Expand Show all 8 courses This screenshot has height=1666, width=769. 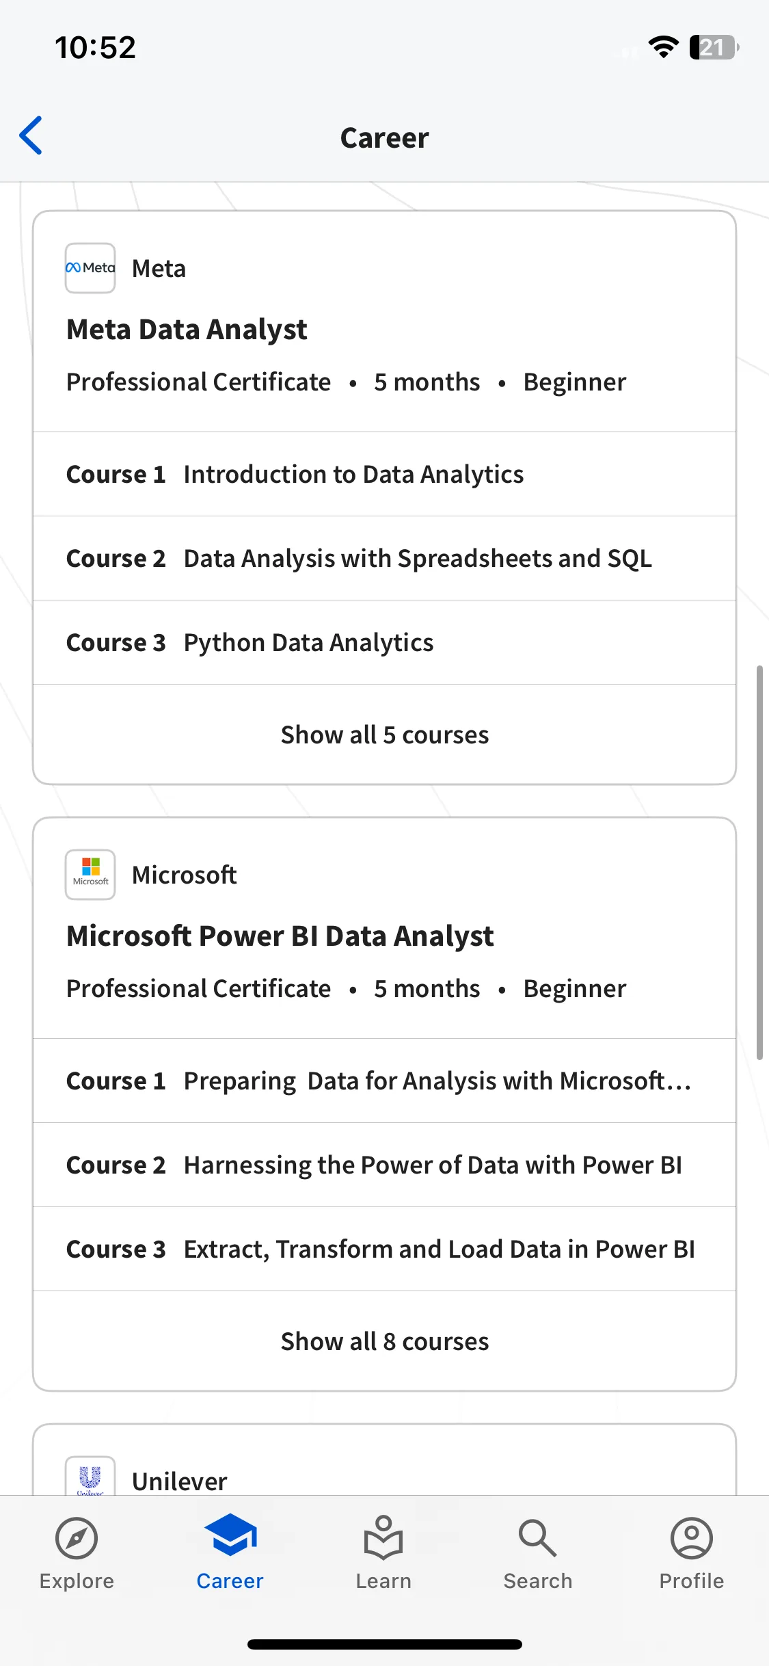pos(385,1341)
